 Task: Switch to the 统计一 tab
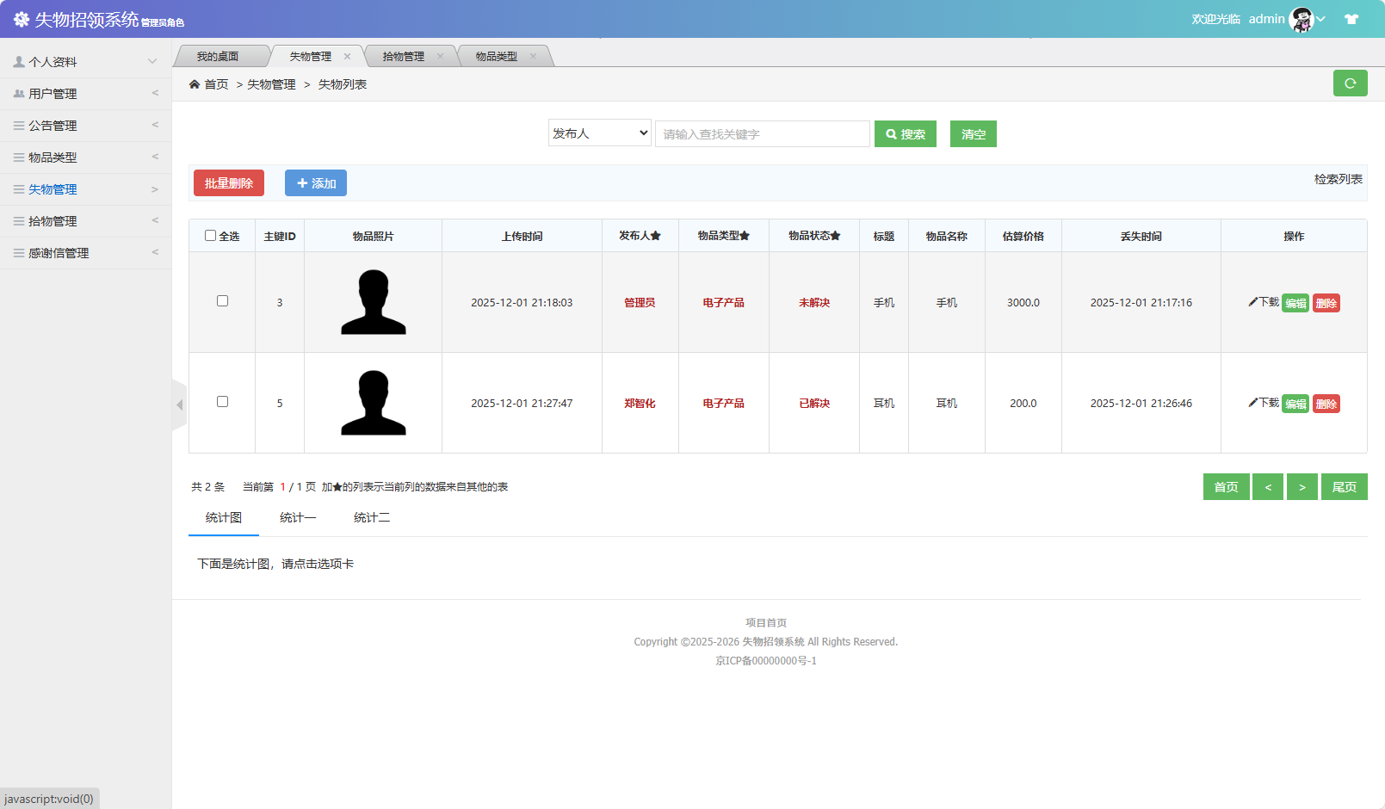[298, 517]
